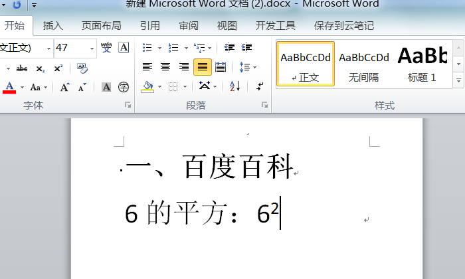Apply red font color
Viewport: 465px width, 279px height.
point(9,88)
